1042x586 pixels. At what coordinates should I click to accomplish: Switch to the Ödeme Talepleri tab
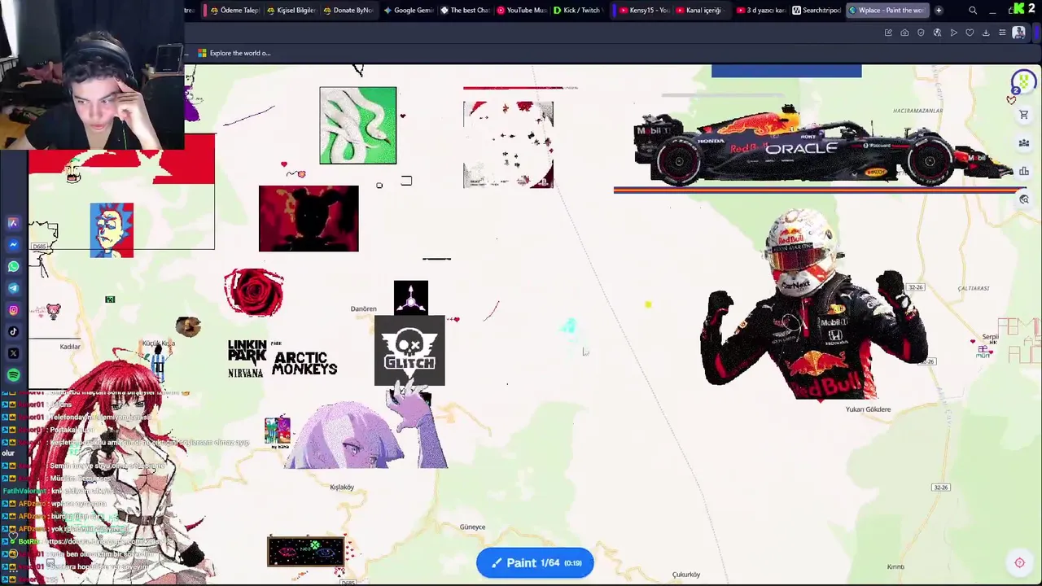point(234,11)
